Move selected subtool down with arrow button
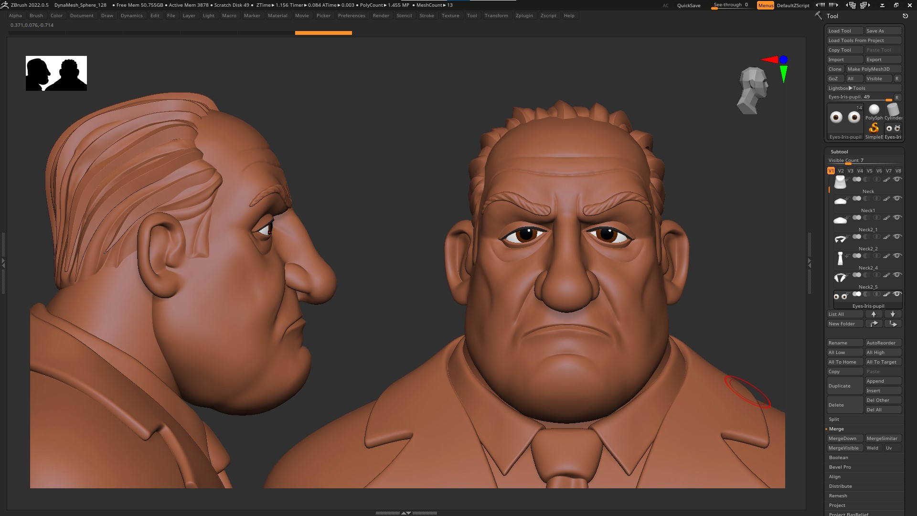The image size is (917, 516). click(893, 314)
